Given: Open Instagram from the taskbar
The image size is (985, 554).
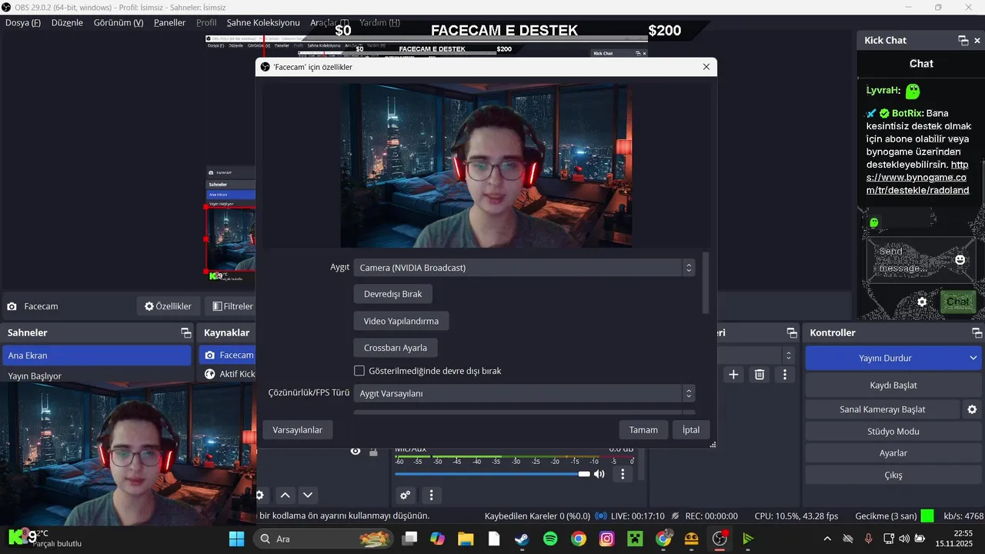Looking at the screenshot, I should [x=606, y=539].
